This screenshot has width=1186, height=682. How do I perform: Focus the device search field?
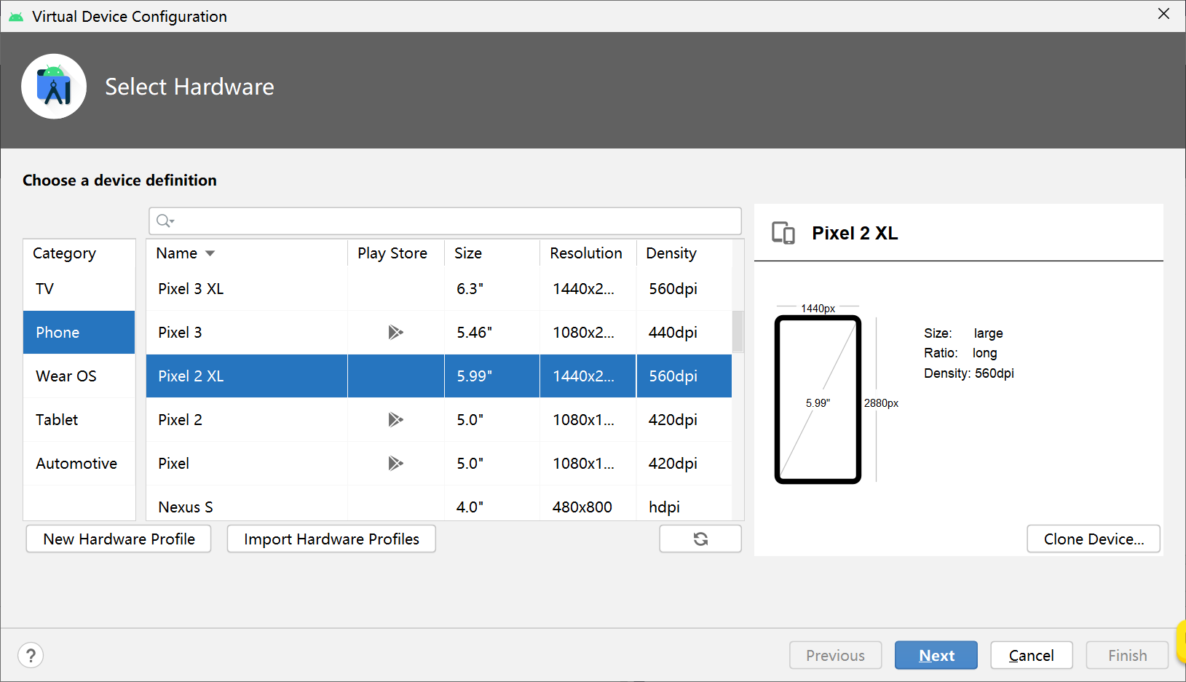point(445,221)
